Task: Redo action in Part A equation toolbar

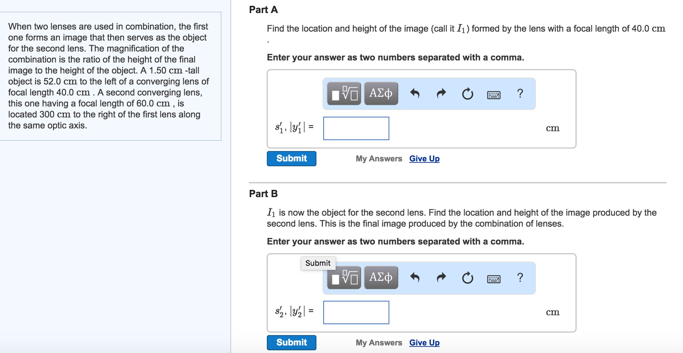Action: [x=441, y=94]
